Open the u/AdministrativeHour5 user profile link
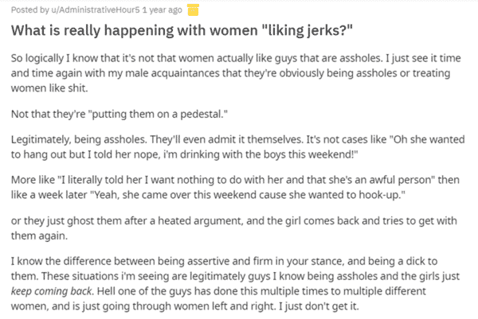 pos(95,10)
